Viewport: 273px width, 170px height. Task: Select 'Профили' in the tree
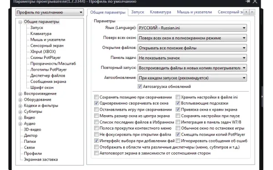coord(33,154)
